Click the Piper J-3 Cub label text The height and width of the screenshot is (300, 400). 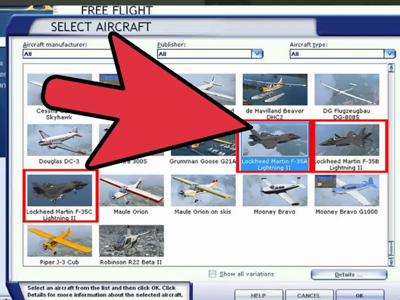click(59, 262)
